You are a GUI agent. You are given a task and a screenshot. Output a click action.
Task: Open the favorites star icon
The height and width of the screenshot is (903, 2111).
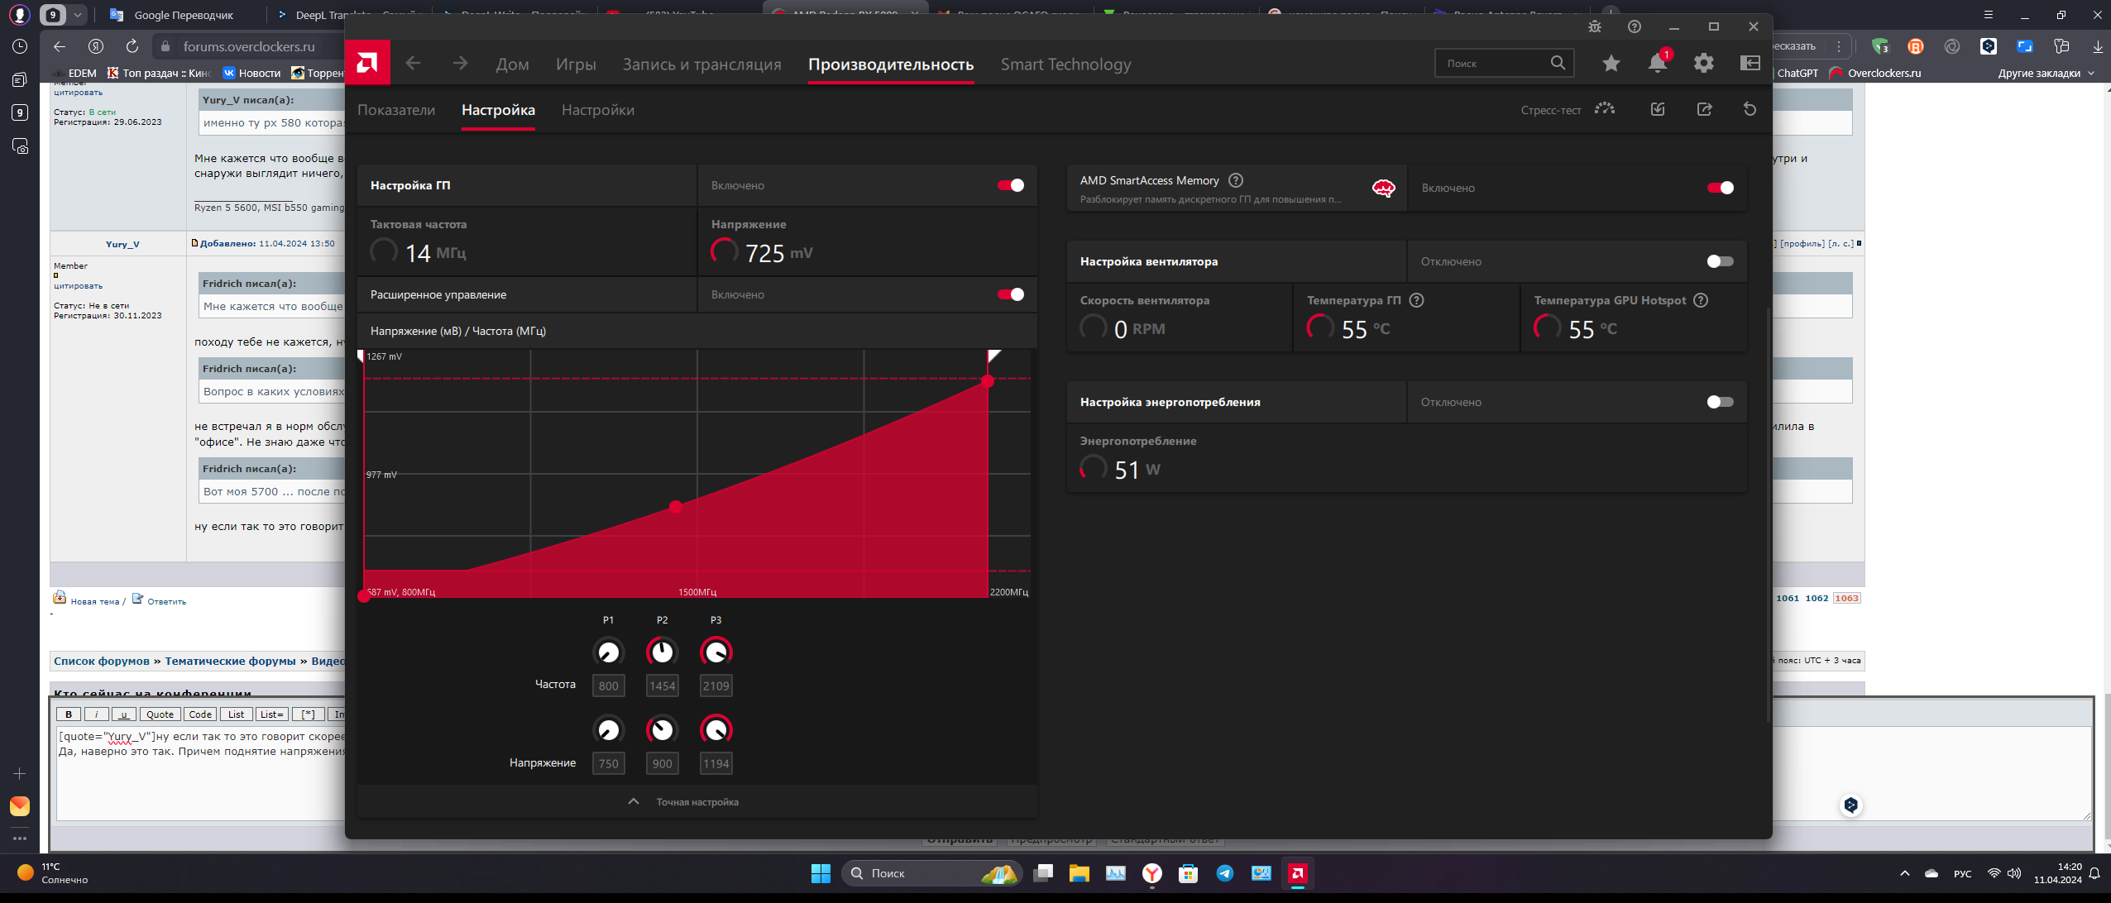click(x=1611, y=63)
